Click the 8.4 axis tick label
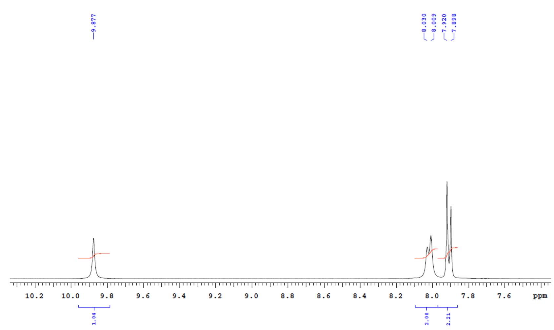Viewport: 554px width, 330px height. pyautogui.click(x=360, y=296)
